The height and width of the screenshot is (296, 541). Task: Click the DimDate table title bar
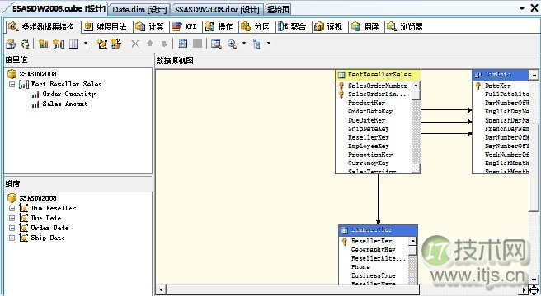501,75
